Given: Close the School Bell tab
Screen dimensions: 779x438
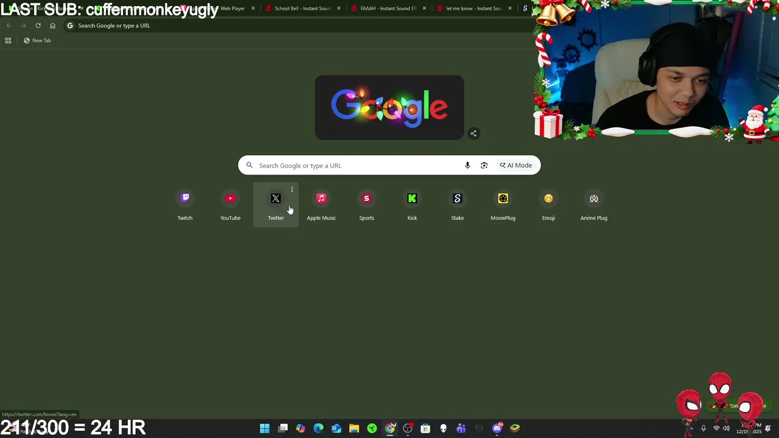Looking at the screenshot, I should point(338,9).
